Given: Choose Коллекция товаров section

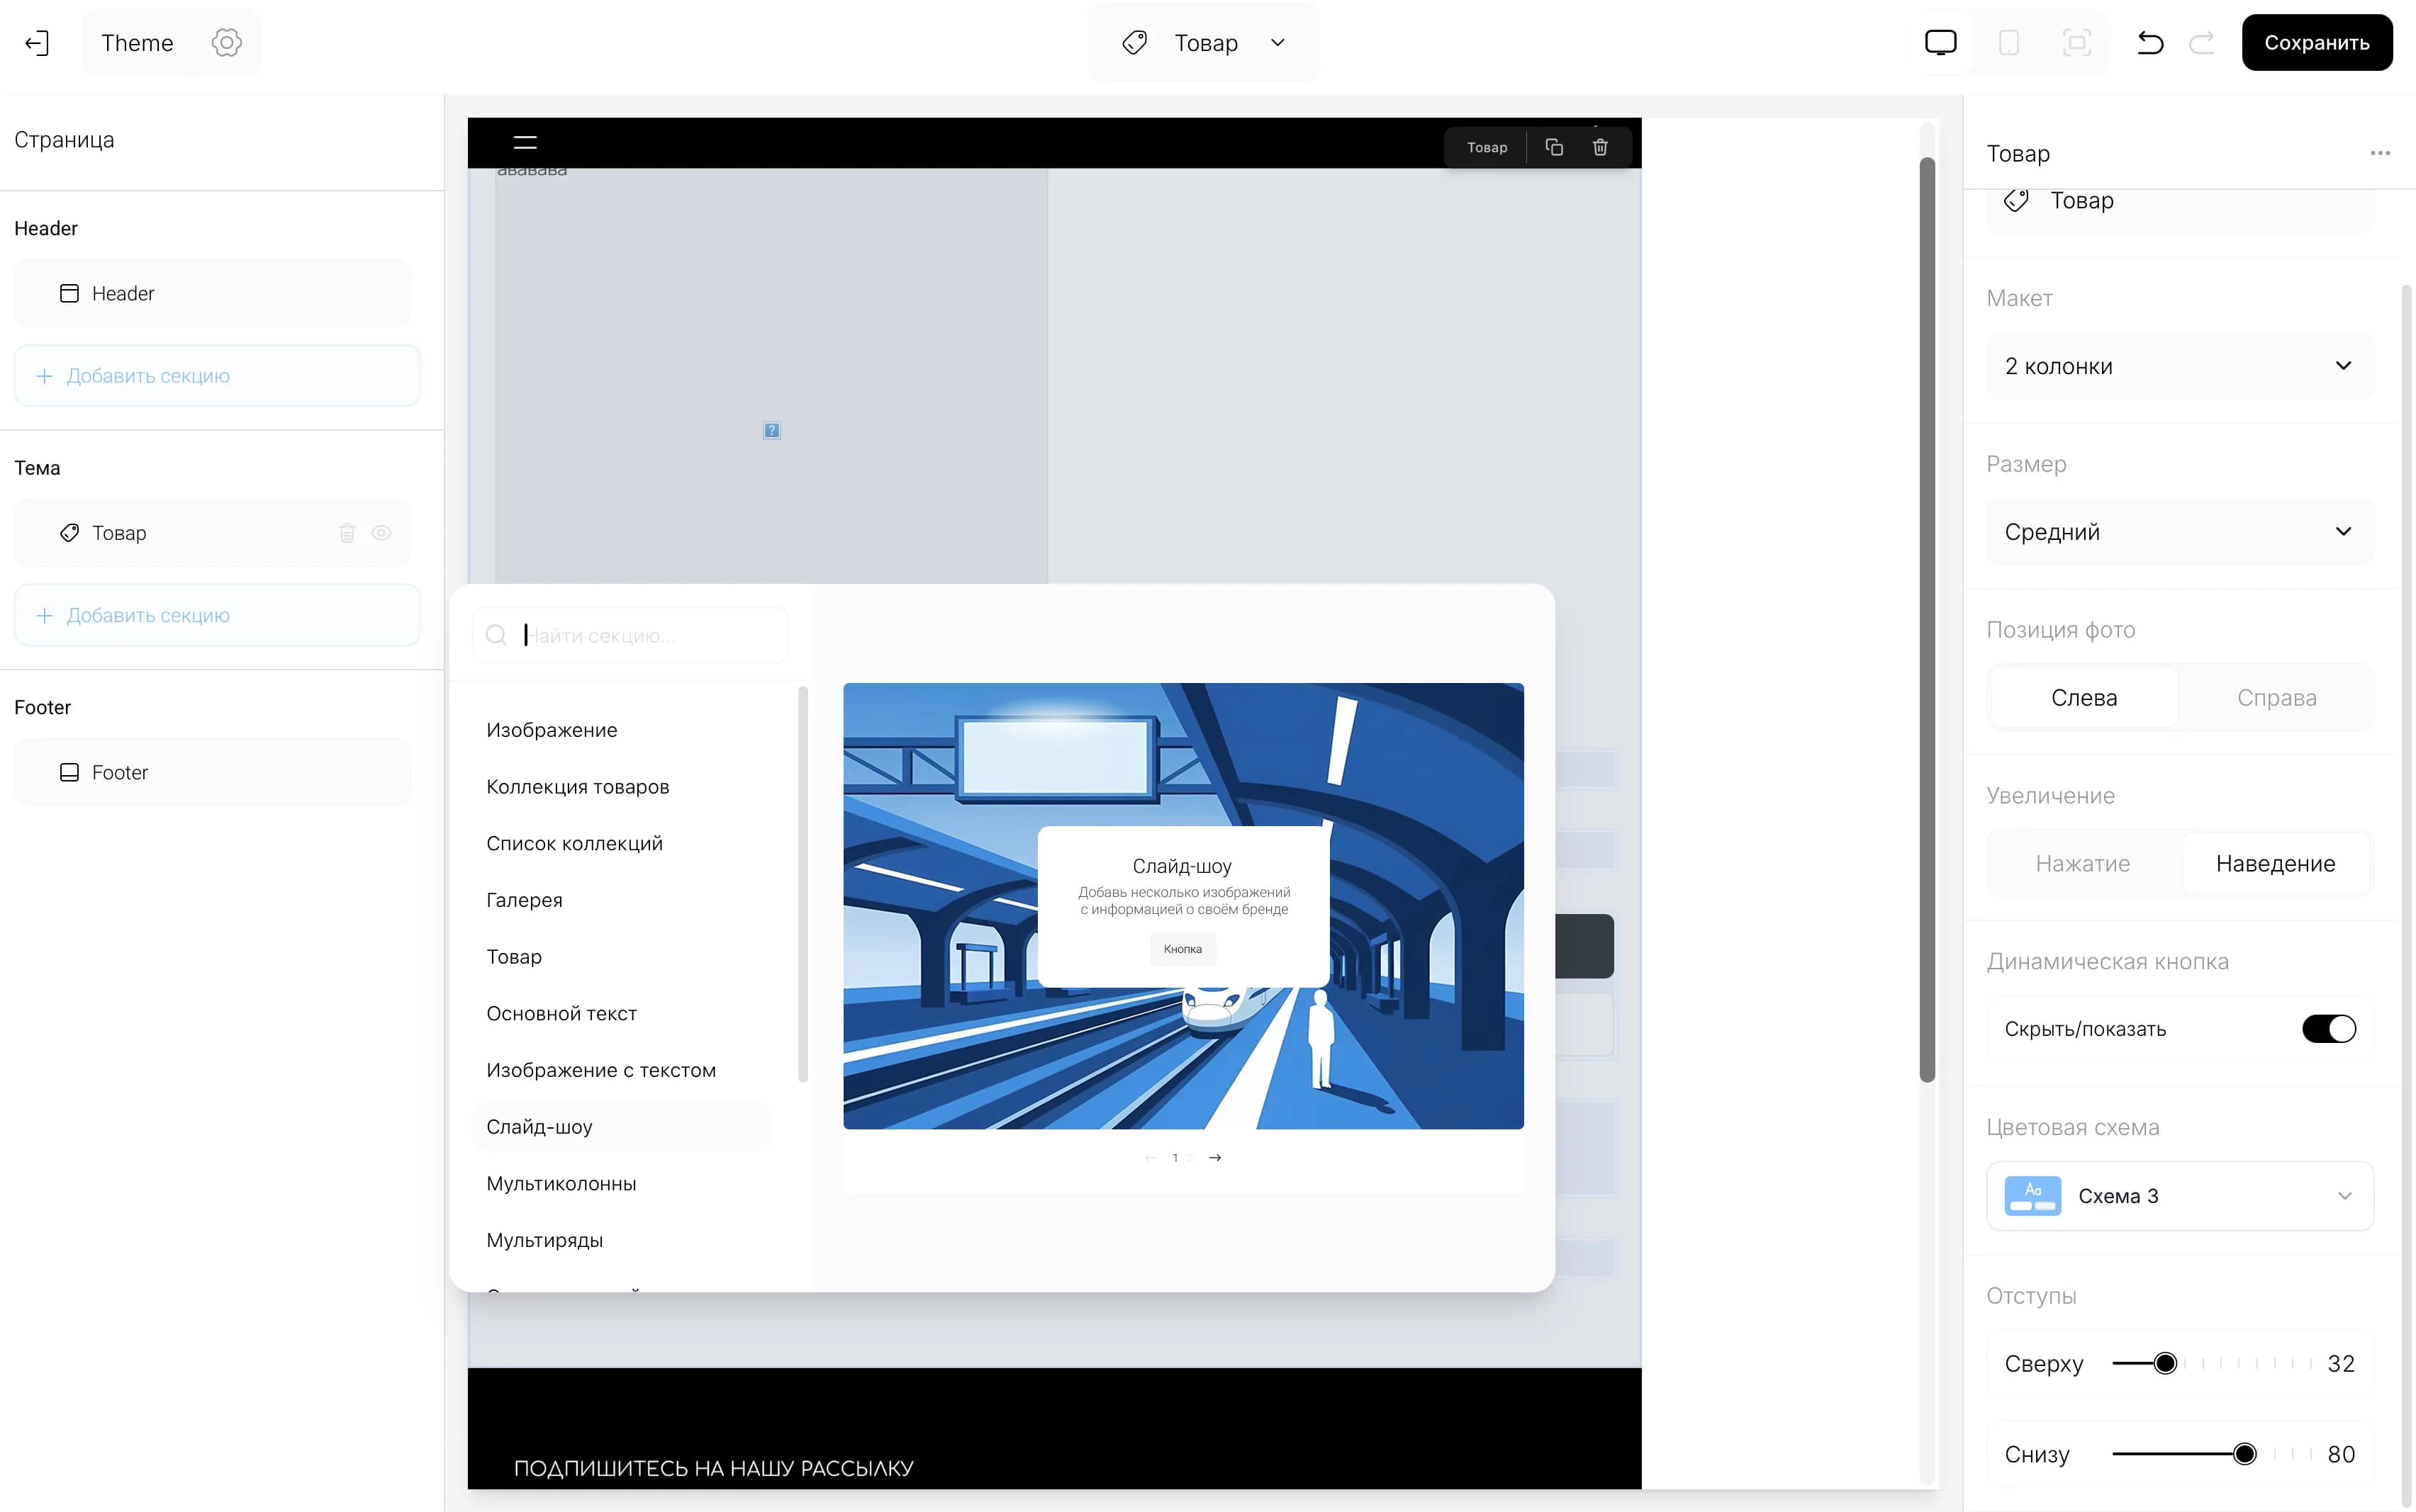Looking at the screenshot, I should (620, 787).
